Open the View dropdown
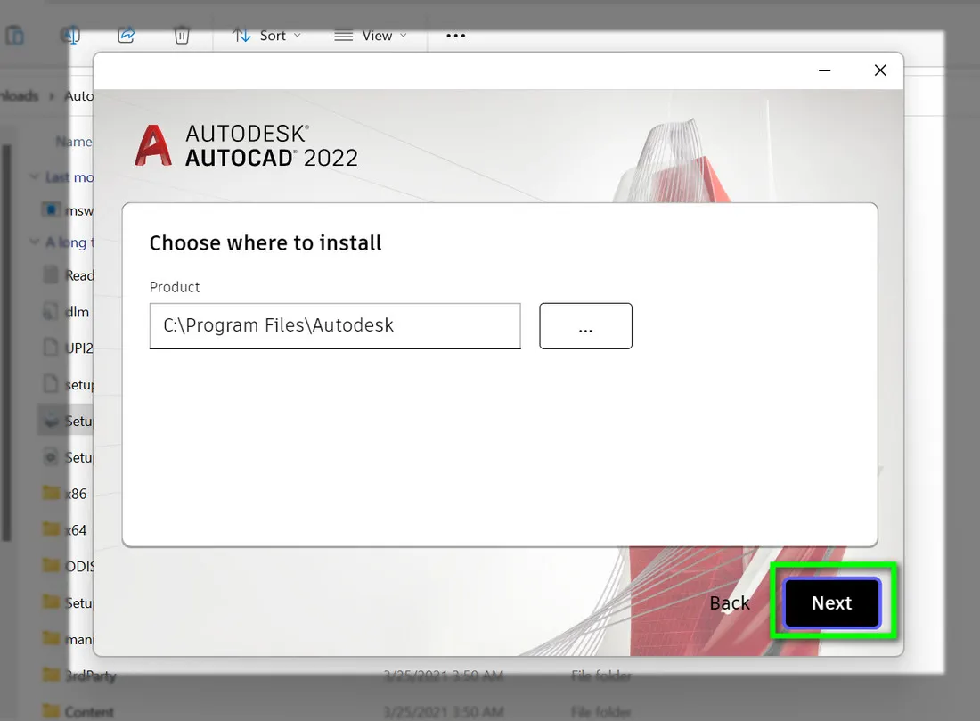The width and height of the screenshot is (980, 721). (371, 35)
